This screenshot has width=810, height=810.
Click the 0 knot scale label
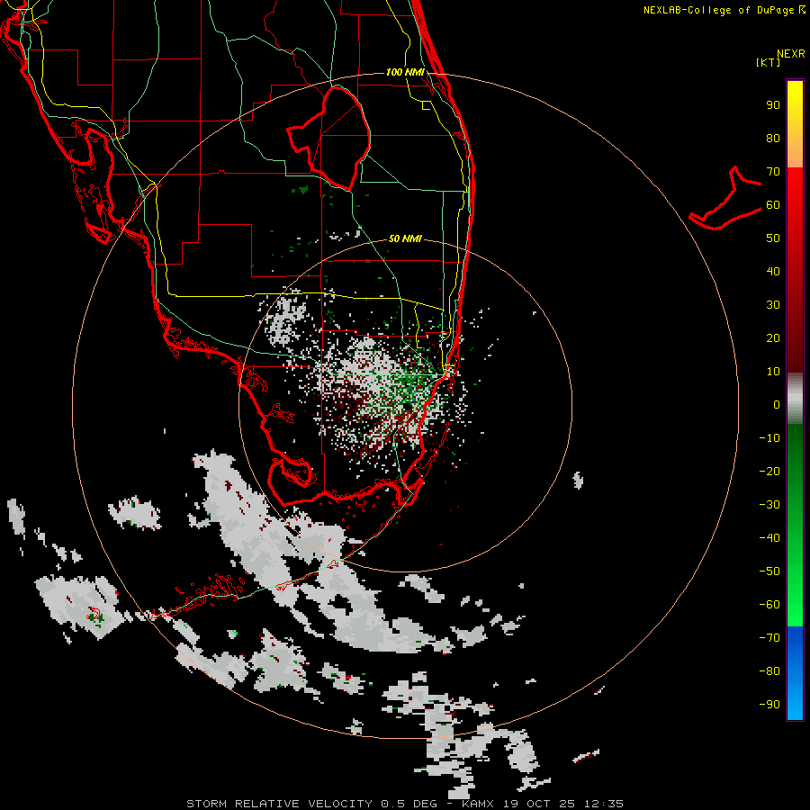tap(777, 405)
